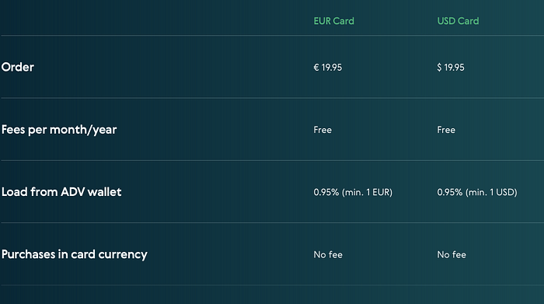The image size is (544, 304).
Task: Click the word Purchases in last row
Action: (x=29, y=254)
